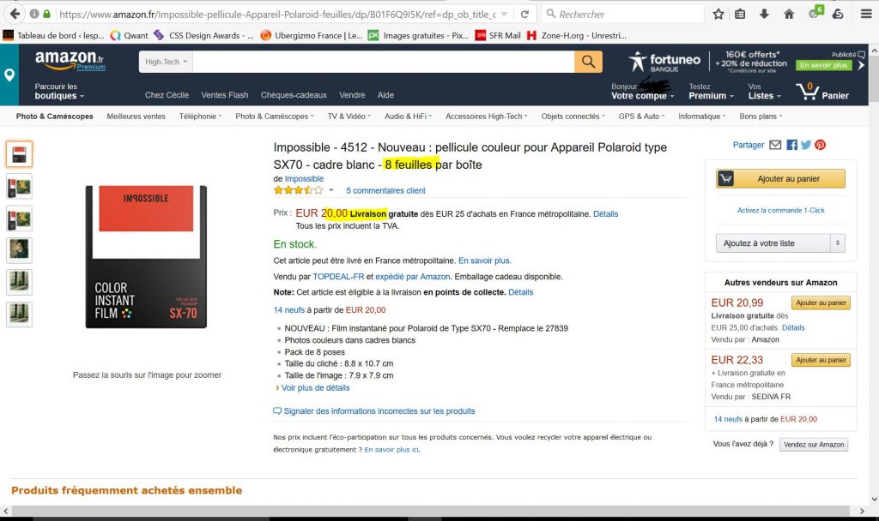Image resolution: width=879 pixels, height=521 pixels.
Task: Expand the High-Tech search category dropdown
Action: [166, 62]
